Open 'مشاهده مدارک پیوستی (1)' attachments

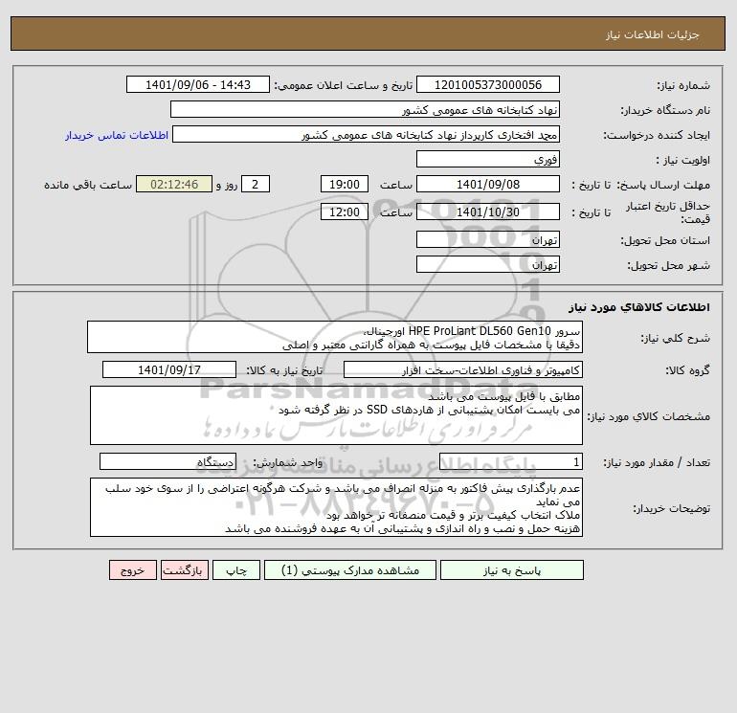350,570
